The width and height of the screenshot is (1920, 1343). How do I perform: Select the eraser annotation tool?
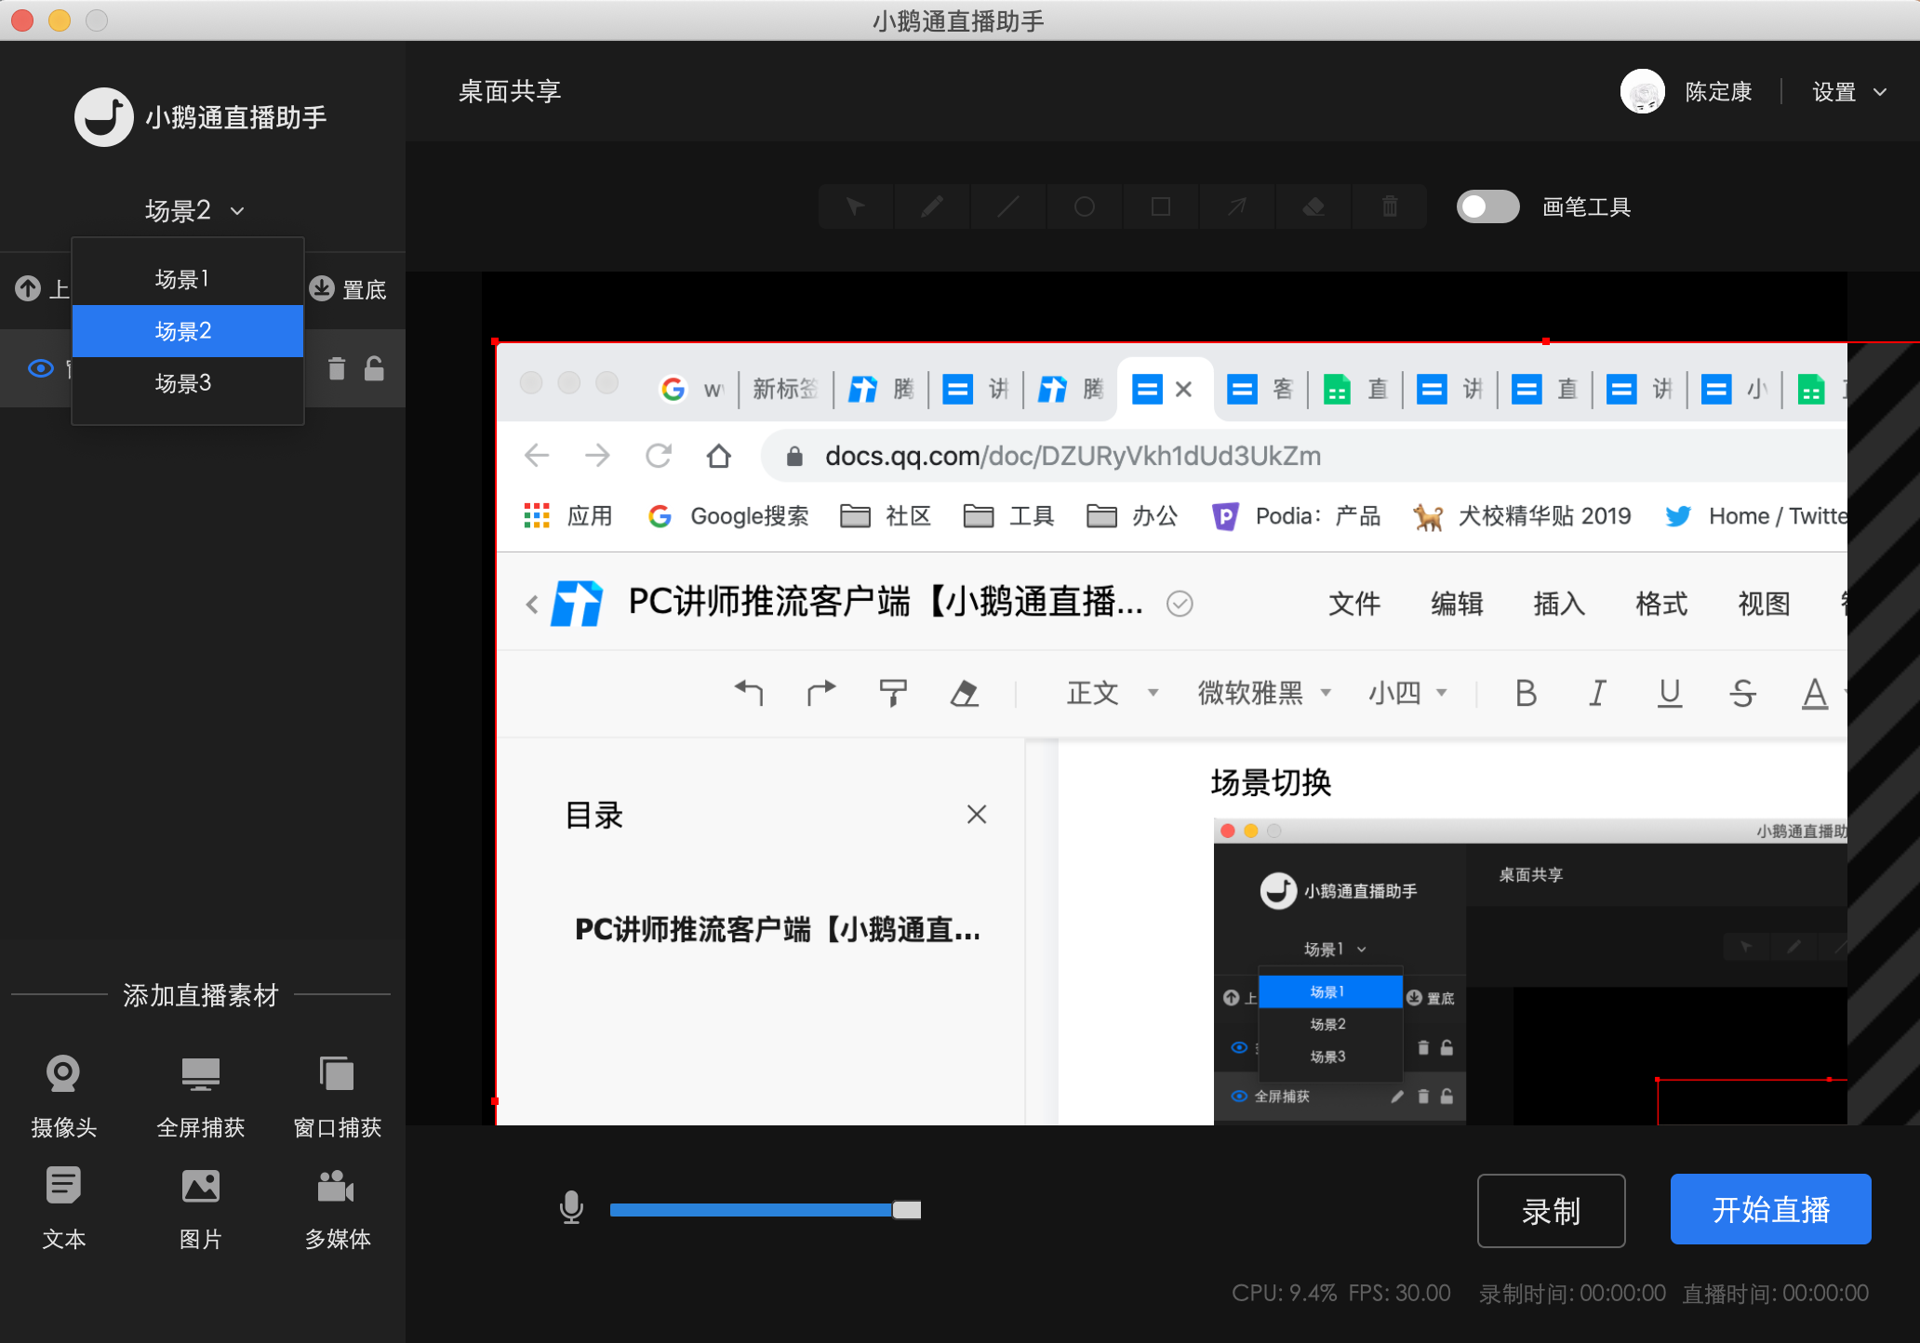1313,206
